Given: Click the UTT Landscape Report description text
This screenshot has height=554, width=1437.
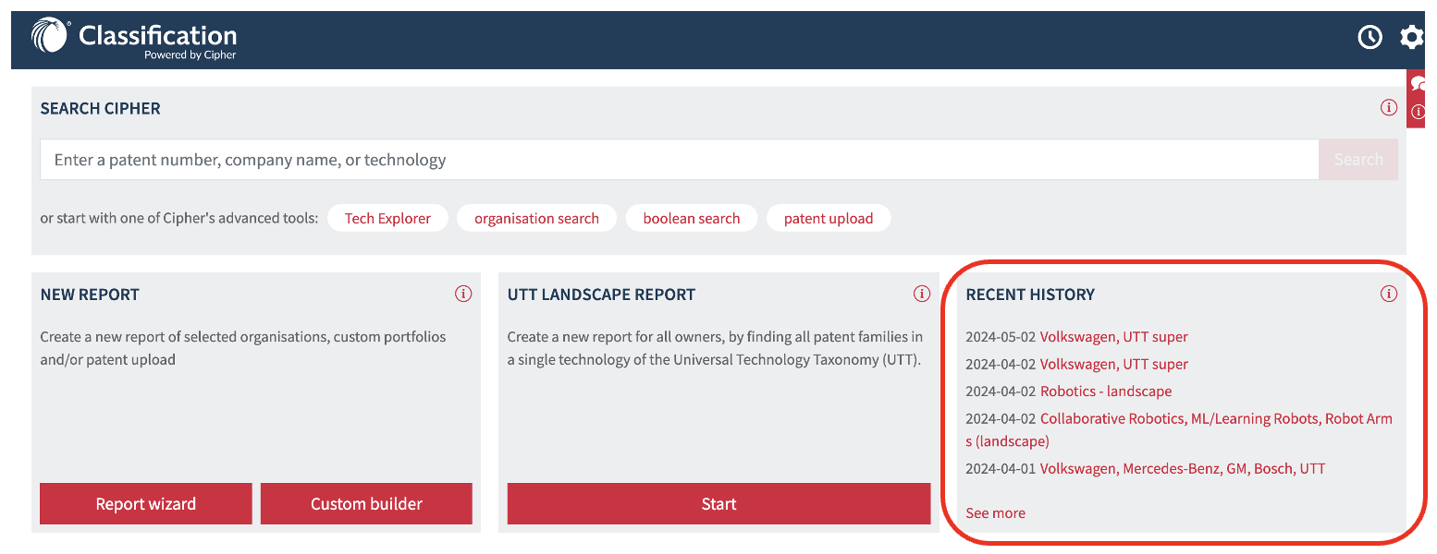Looking at the screenshot, I should (x=715, y=348).
